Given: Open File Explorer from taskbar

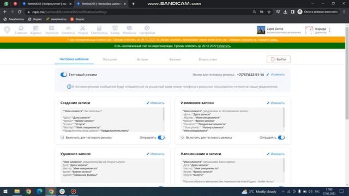Looking at the screenshot, I should click(x=17, y=191).
